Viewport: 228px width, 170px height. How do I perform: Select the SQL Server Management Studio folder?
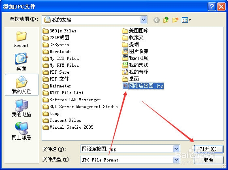pos(80,106)
